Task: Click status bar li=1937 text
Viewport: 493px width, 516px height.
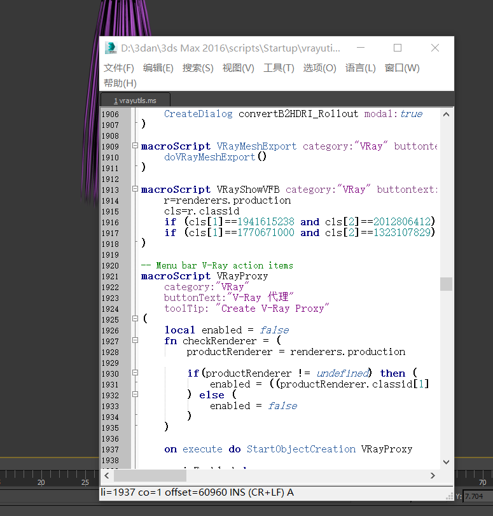Action: [118, 492]
